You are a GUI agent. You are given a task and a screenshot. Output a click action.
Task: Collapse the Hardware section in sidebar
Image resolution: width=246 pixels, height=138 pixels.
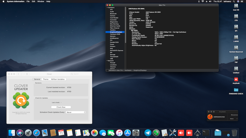click(107, 8)
